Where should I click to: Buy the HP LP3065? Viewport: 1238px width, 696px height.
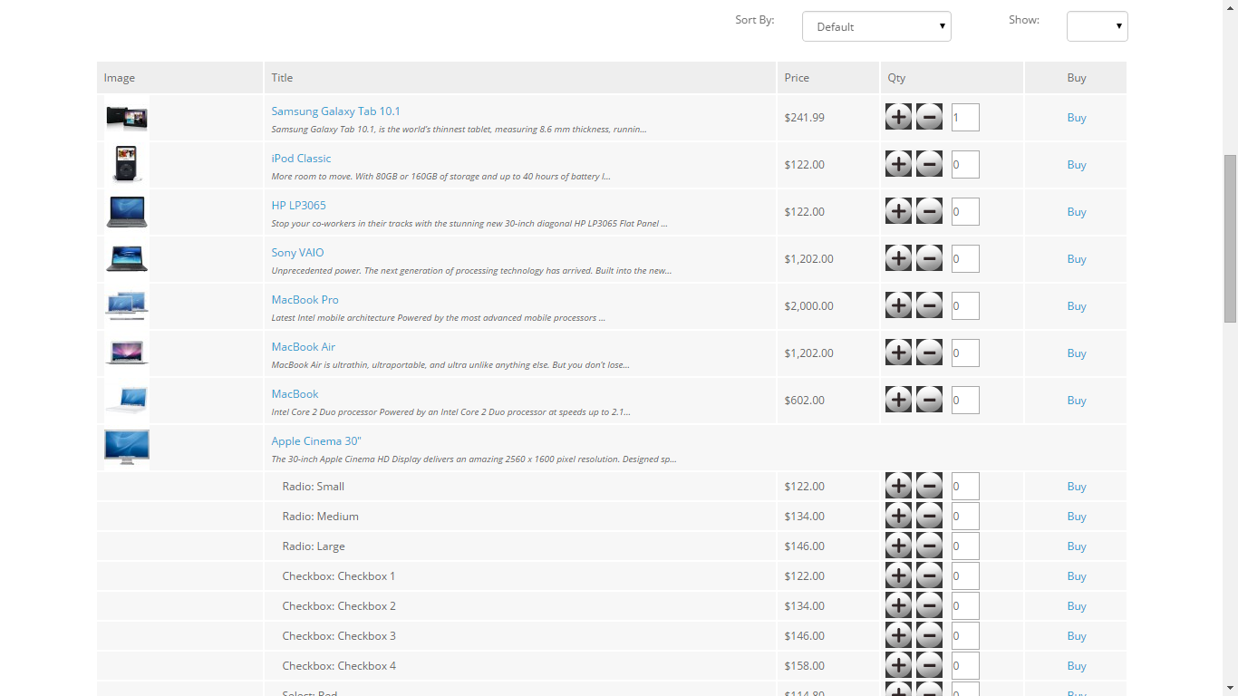click(1077, 212)
